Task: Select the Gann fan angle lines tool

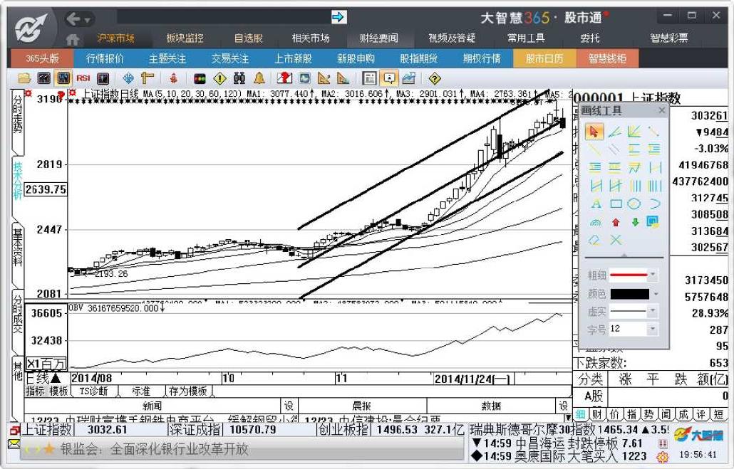Action: pyautogui.click(x=634, y=132)
